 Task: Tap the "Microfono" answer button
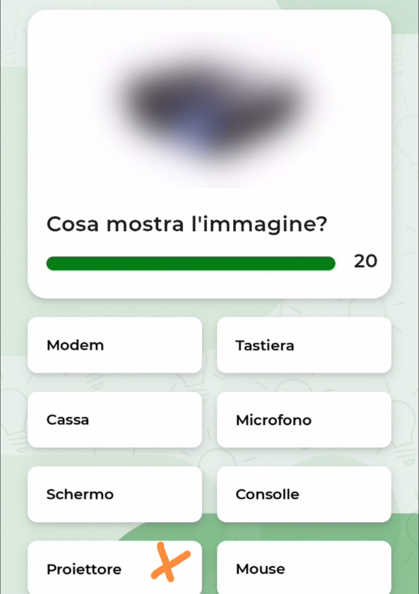tap(304, 420)
